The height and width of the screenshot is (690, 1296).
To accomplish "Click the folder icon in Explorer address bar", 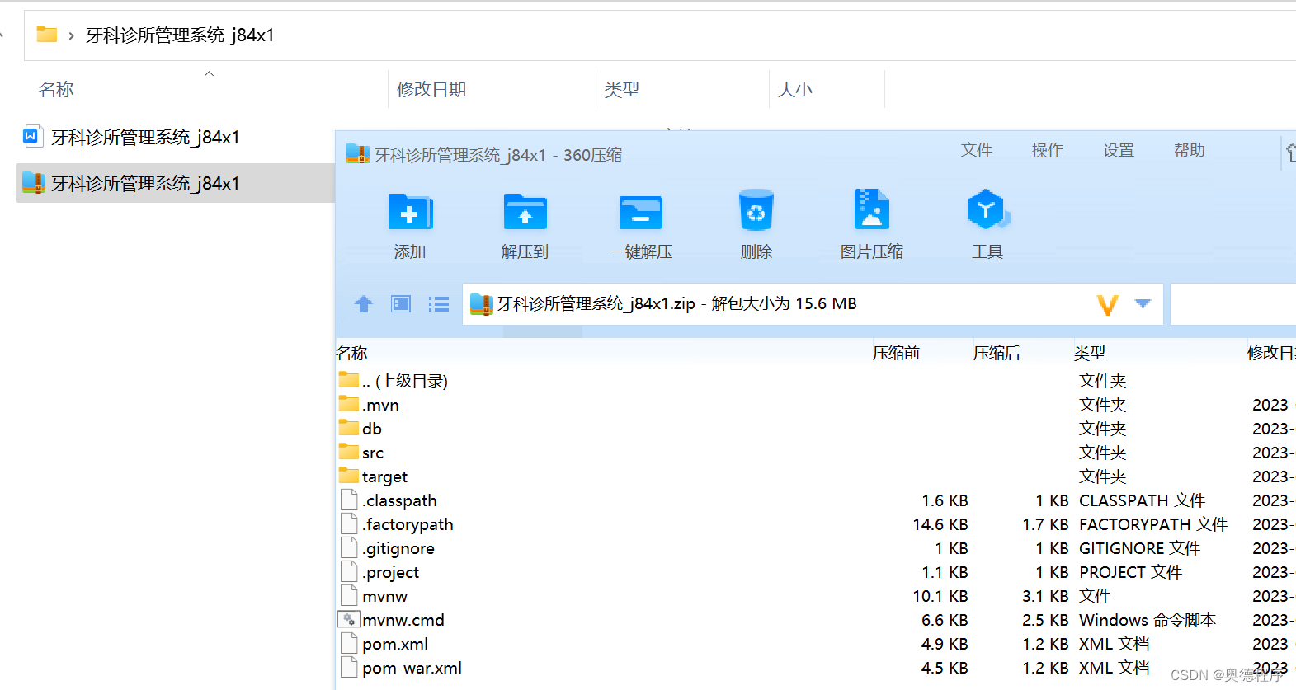I will pyautogui.click(x=47, y=35).
